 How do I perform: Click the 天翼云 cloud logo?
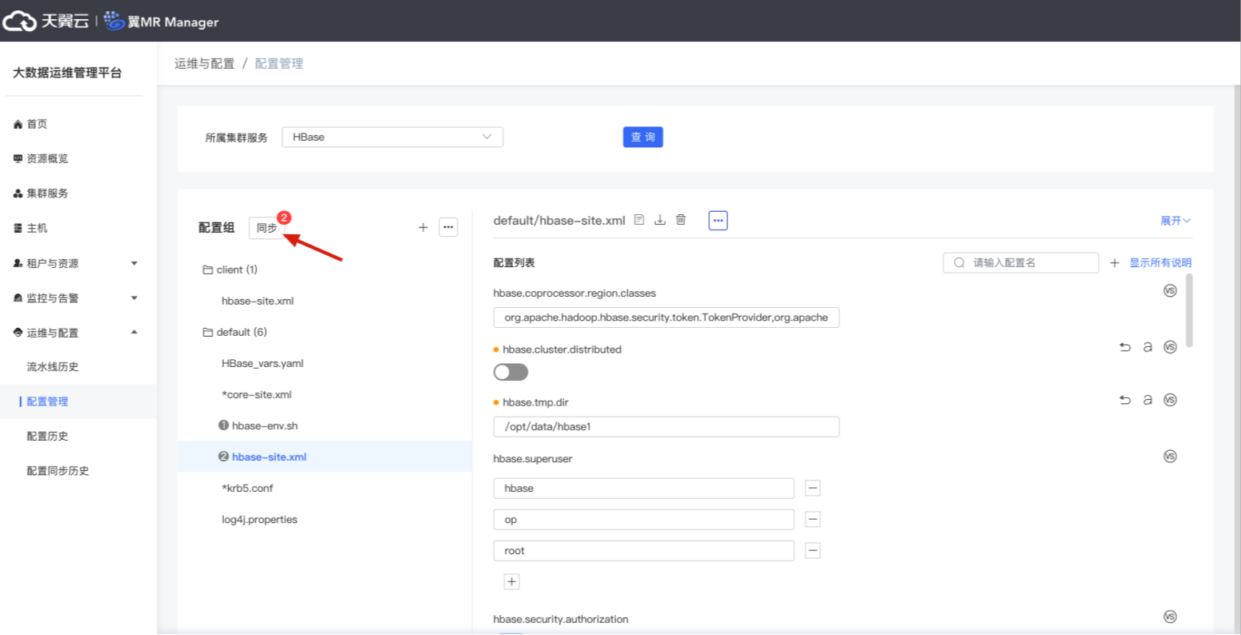(x=46, y=21)
